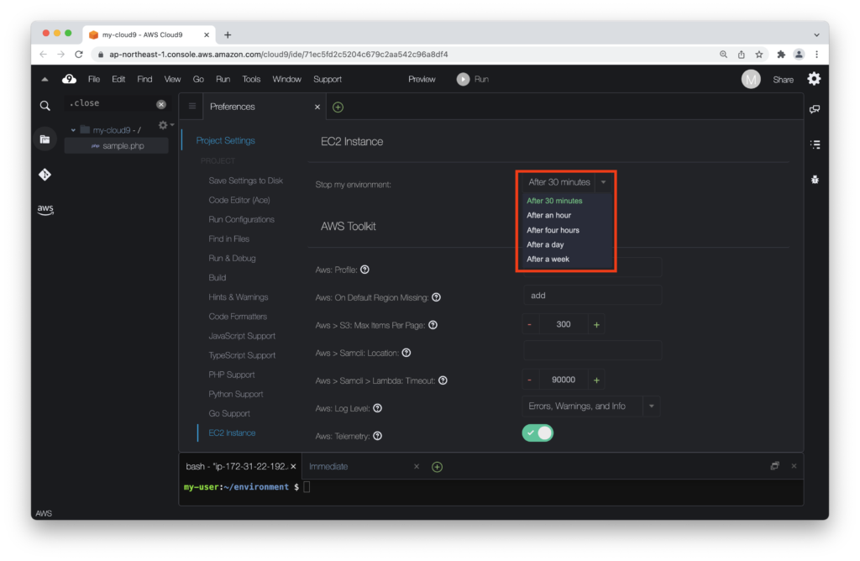Open the Window menu

click(286, 79)
